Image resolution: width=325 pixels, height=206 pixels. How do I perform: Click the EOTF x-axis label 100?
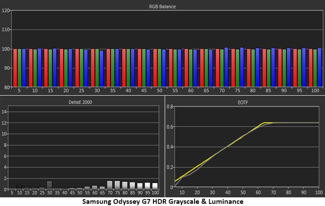pyautogui.click(x=319, y=193)
